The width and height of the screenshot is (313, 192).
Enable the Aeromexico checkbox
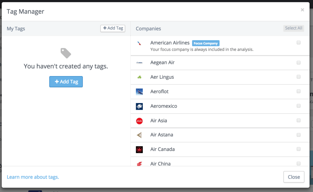click(x=298, y=106)
